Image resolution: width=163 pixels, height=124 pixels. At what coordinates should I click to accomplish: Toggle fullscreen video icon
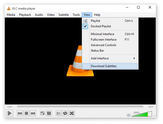point(43,113)
